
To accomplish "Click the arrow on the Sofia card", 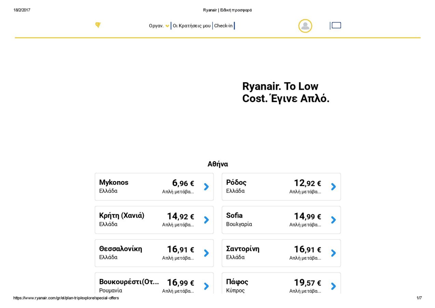I will click(334, 220).
